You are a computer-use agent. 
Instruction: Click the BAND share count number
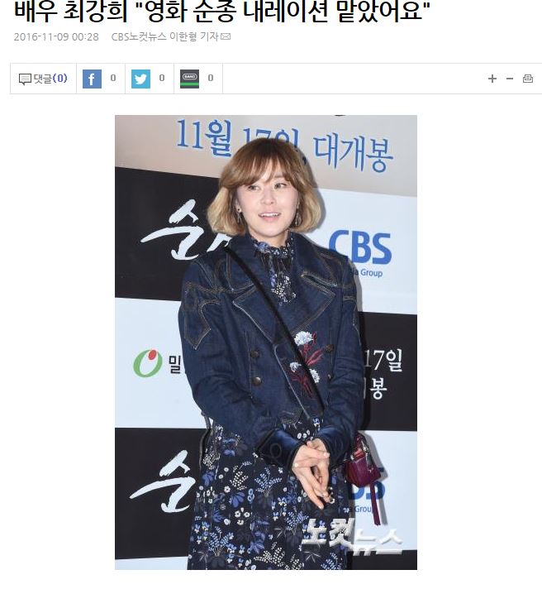point(211,79)
